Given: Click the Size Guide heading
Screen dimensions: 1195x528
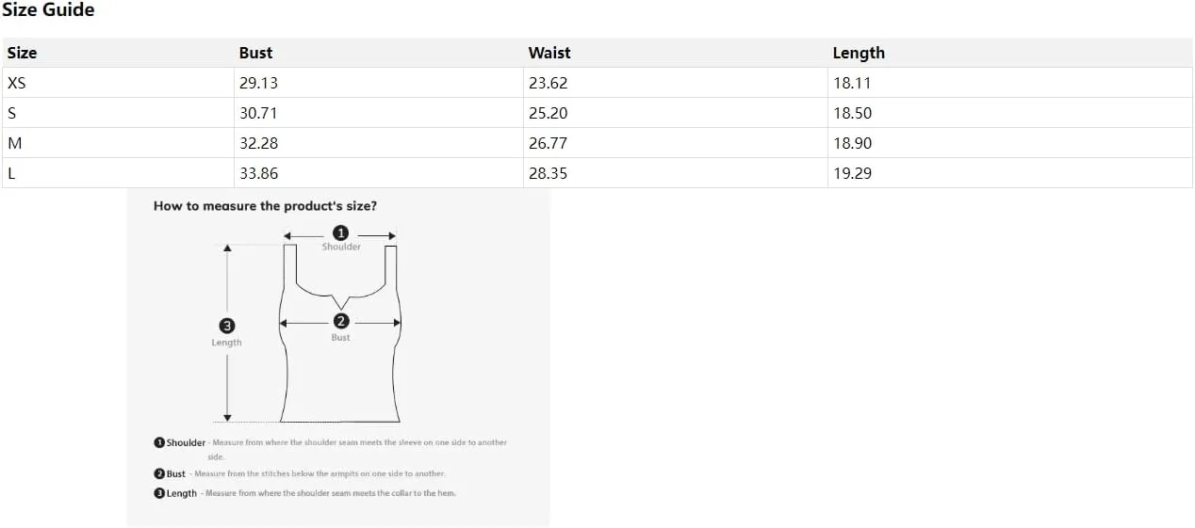Looking at the screenshot, I should click(48, 10).
